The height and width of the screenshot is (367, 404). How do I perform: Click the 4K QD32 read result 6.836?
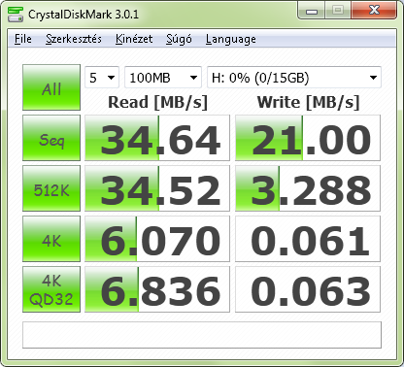(157, 289)
